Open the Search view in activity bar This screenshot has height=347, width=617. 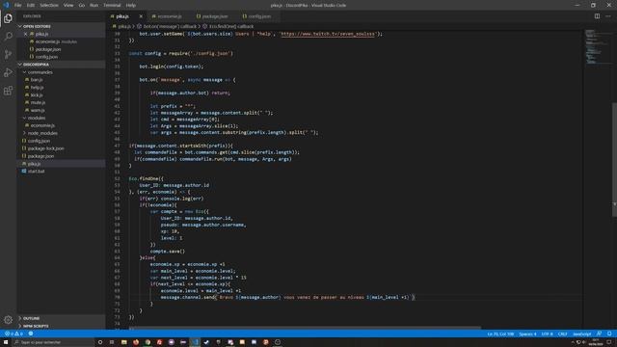8,37
